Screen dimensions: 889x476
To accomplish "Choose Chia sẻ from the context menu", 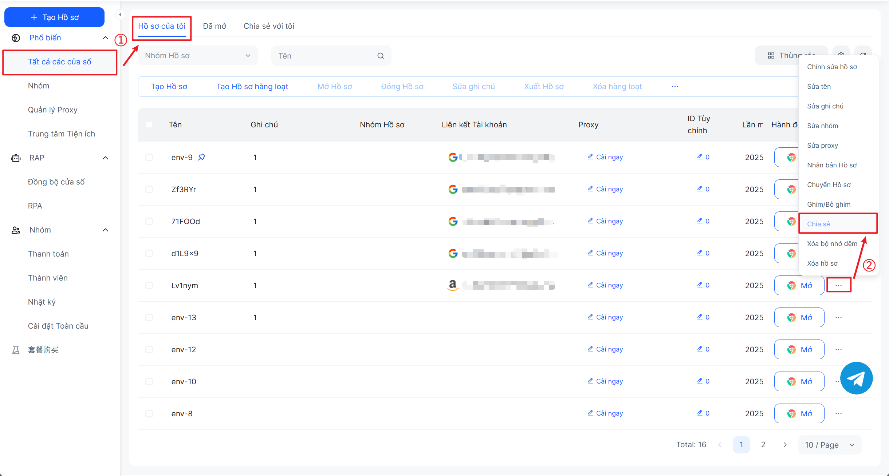I will click(x=818, y=224).
